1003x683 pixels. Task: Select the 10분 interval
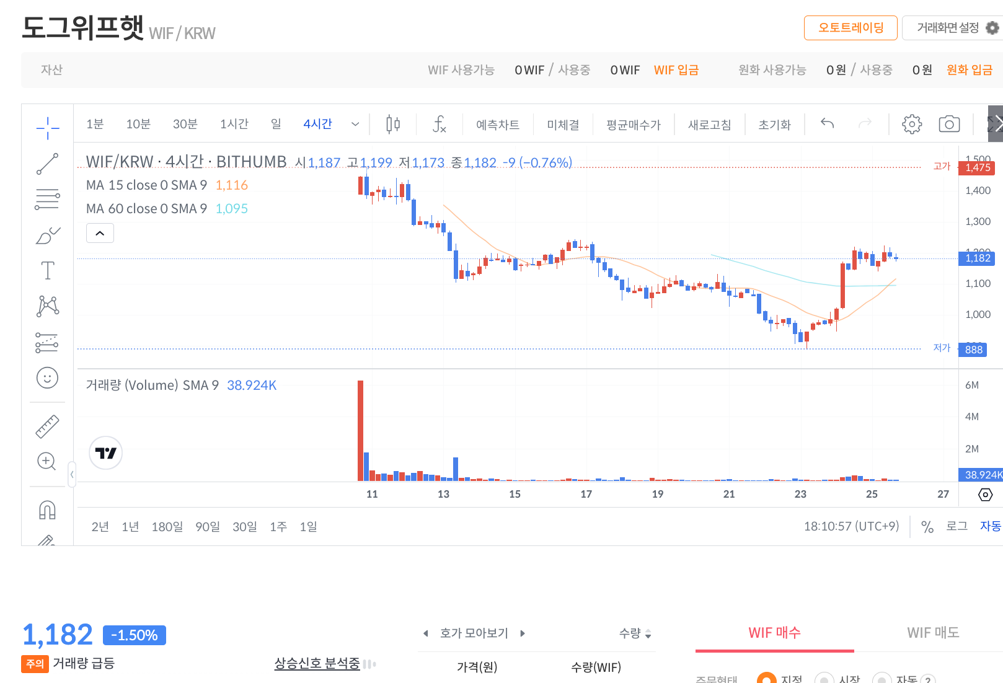pos(138,124)
